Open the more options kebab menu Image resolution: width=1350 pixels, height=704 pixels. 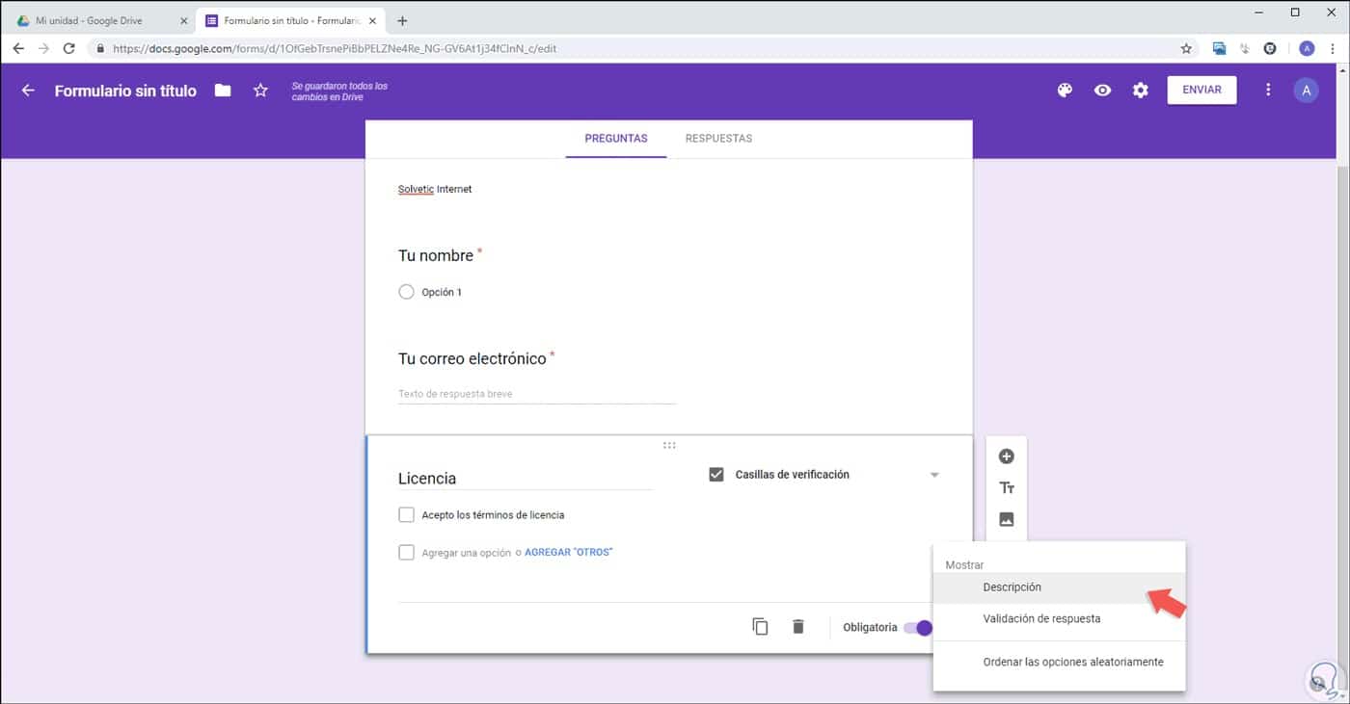(1268, 90)
